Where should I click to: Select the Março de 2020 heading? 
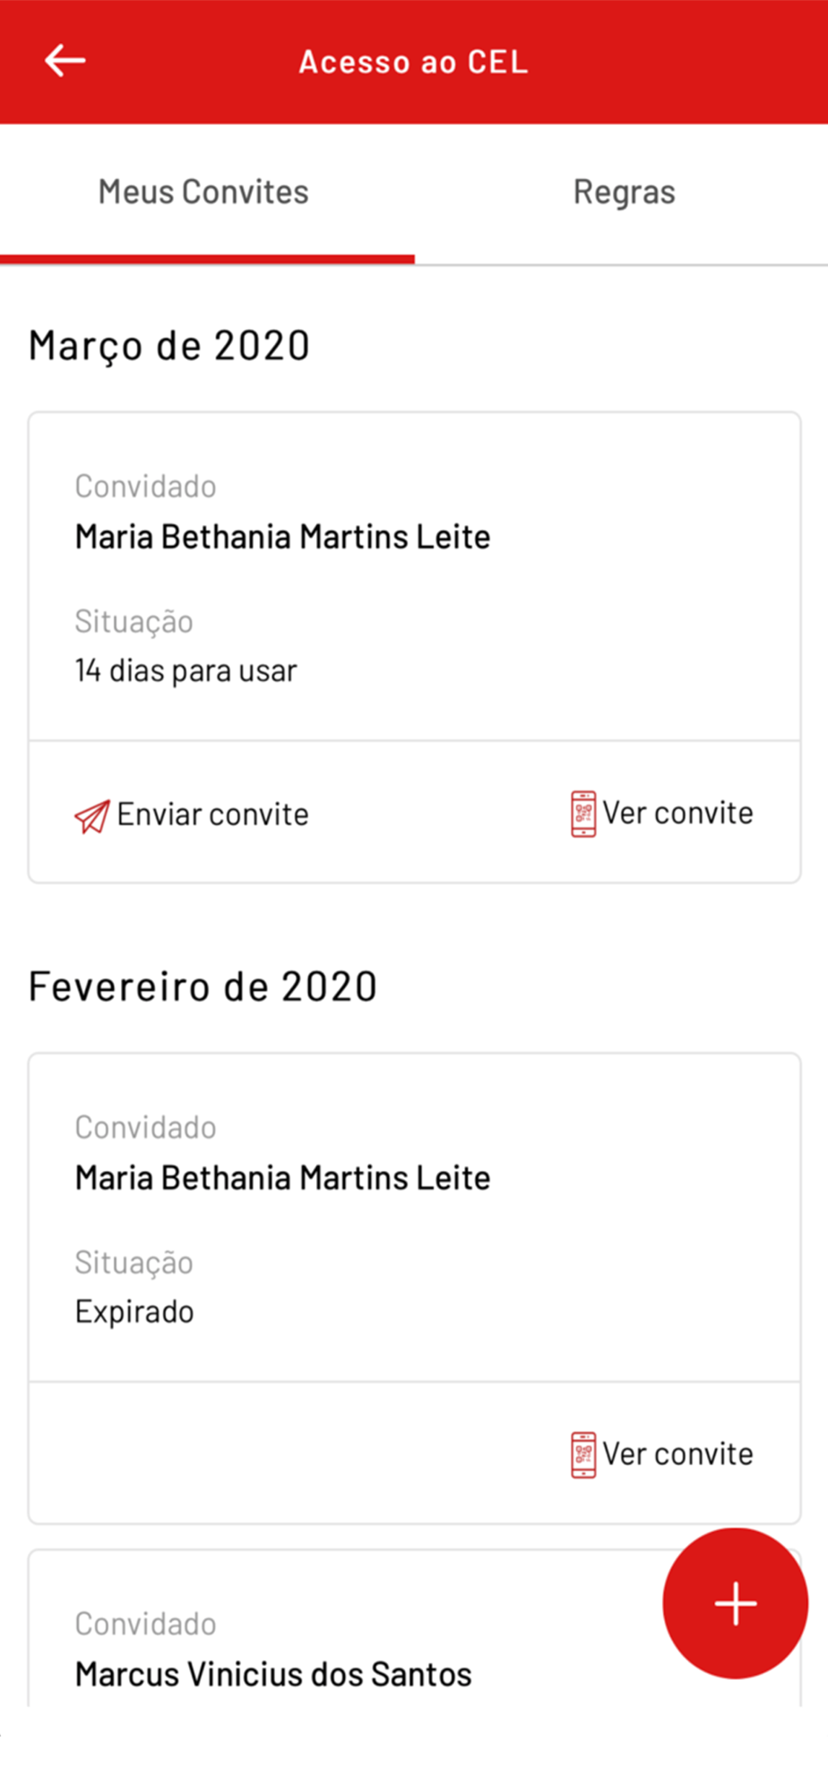[x=169, y=346]
